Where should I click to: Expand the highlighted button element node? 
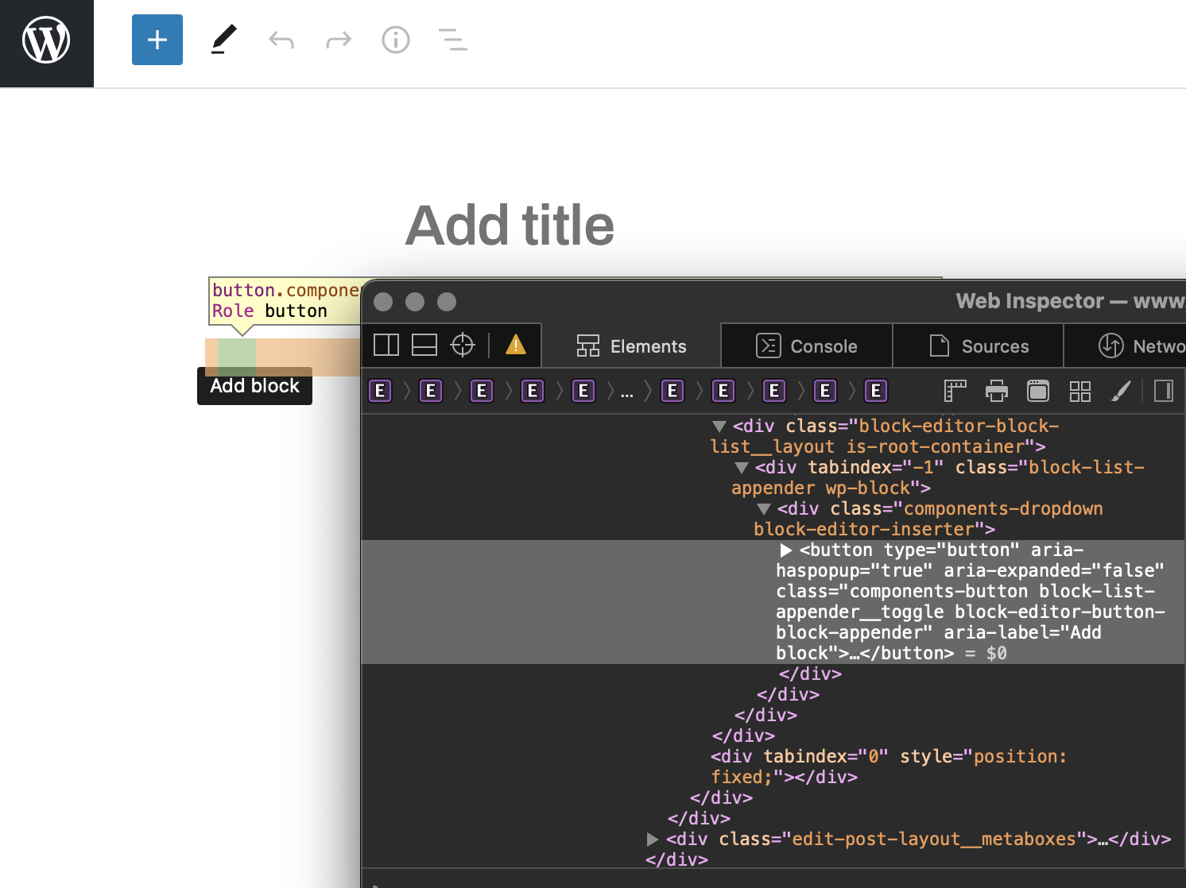point(785,550)
